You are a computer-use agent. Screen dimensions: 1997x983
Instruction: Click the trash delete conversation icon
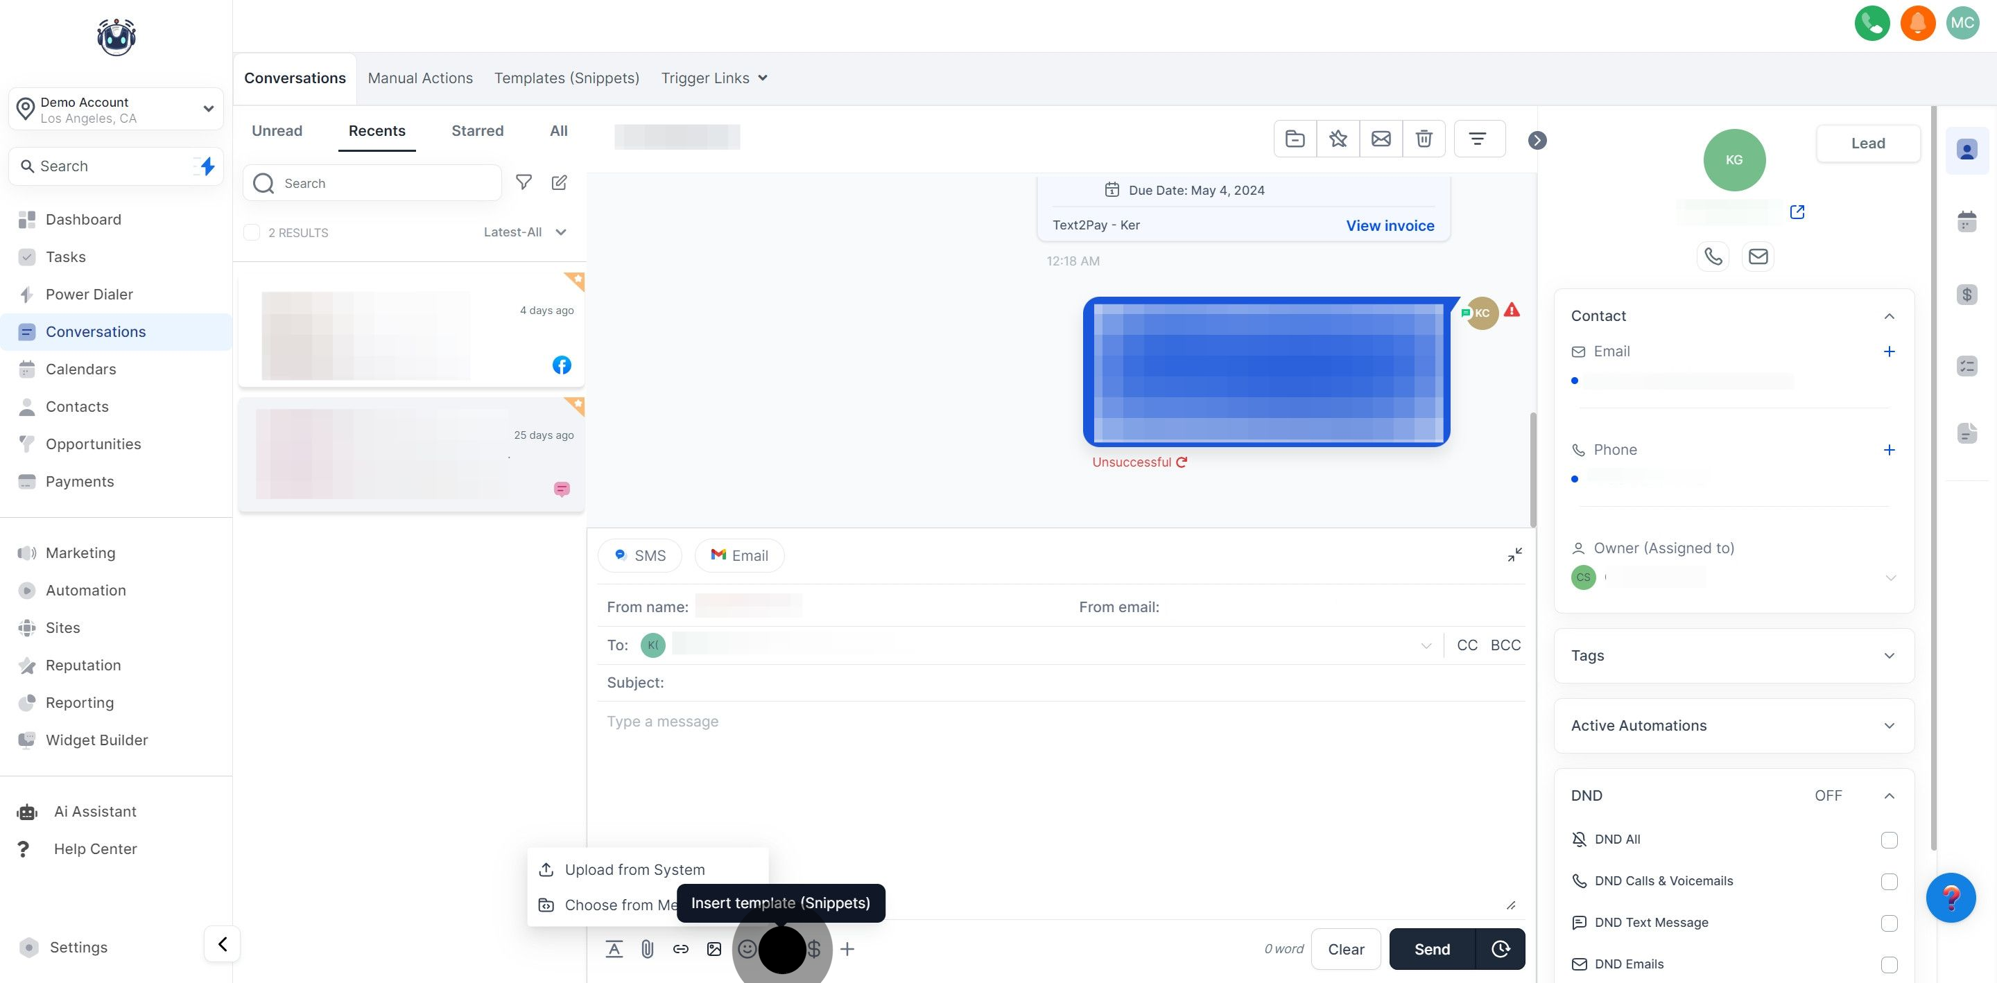click(1424, 139)
